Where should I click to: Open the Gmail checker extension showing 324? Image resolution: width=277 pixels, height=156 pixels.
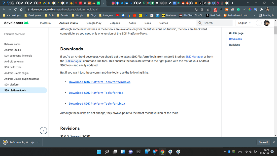tap(215, 10)
